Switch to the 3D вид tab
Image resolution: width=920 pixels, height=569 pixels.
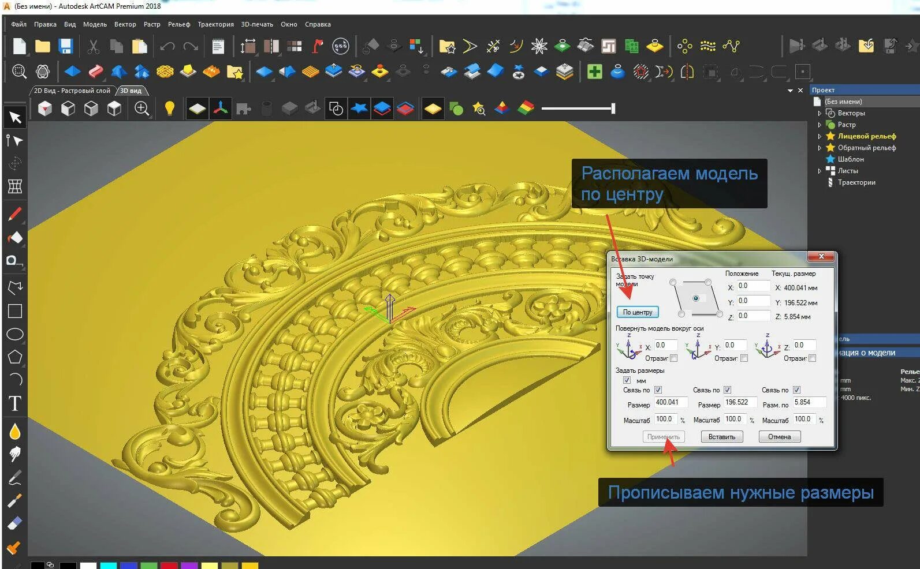click(x=131, y=91)
